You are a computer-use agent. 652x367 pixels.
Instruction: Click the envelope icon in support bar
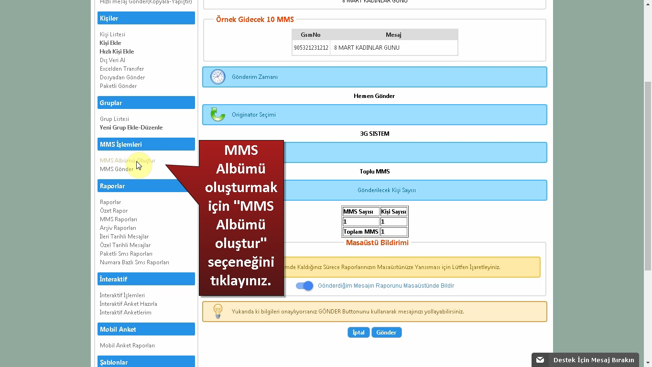tap(540, 360)
